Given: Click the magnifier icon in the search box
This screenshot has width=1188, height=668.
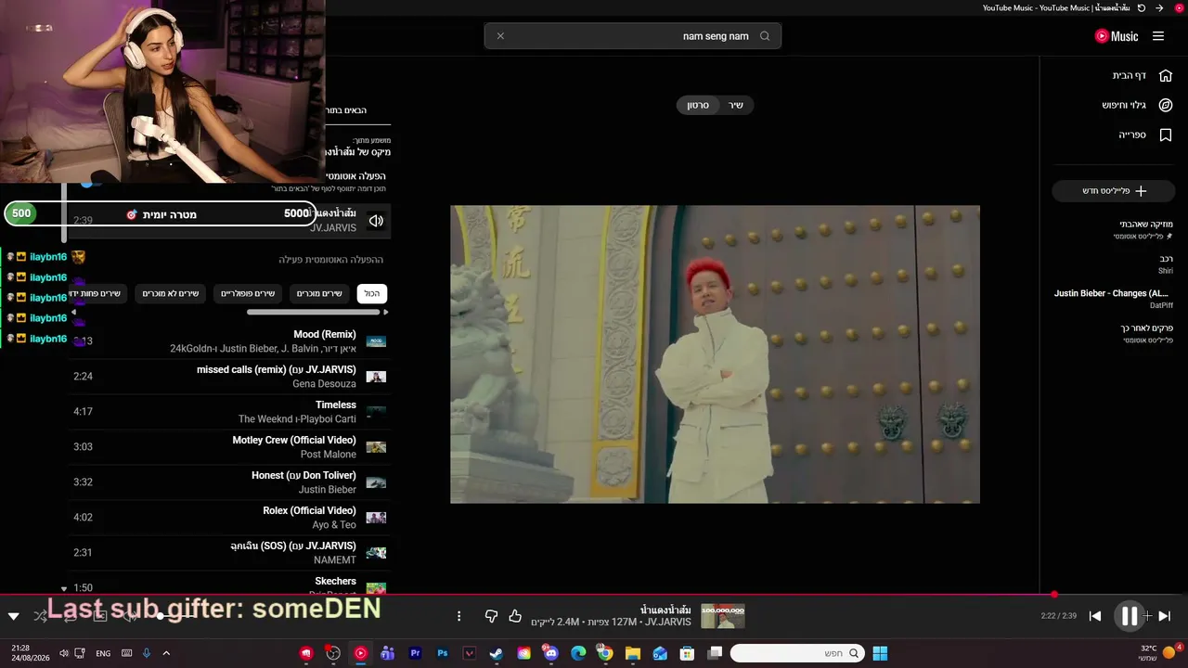Looking at the screenshot, I should (x=765, y=36).
